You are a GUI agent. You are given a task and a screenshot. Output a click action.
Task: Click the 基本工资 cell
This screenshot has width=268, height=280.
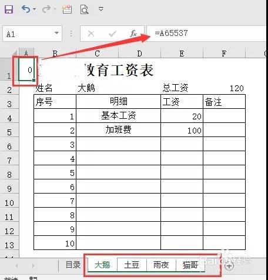pyautogui.click(x=118, y=116)
